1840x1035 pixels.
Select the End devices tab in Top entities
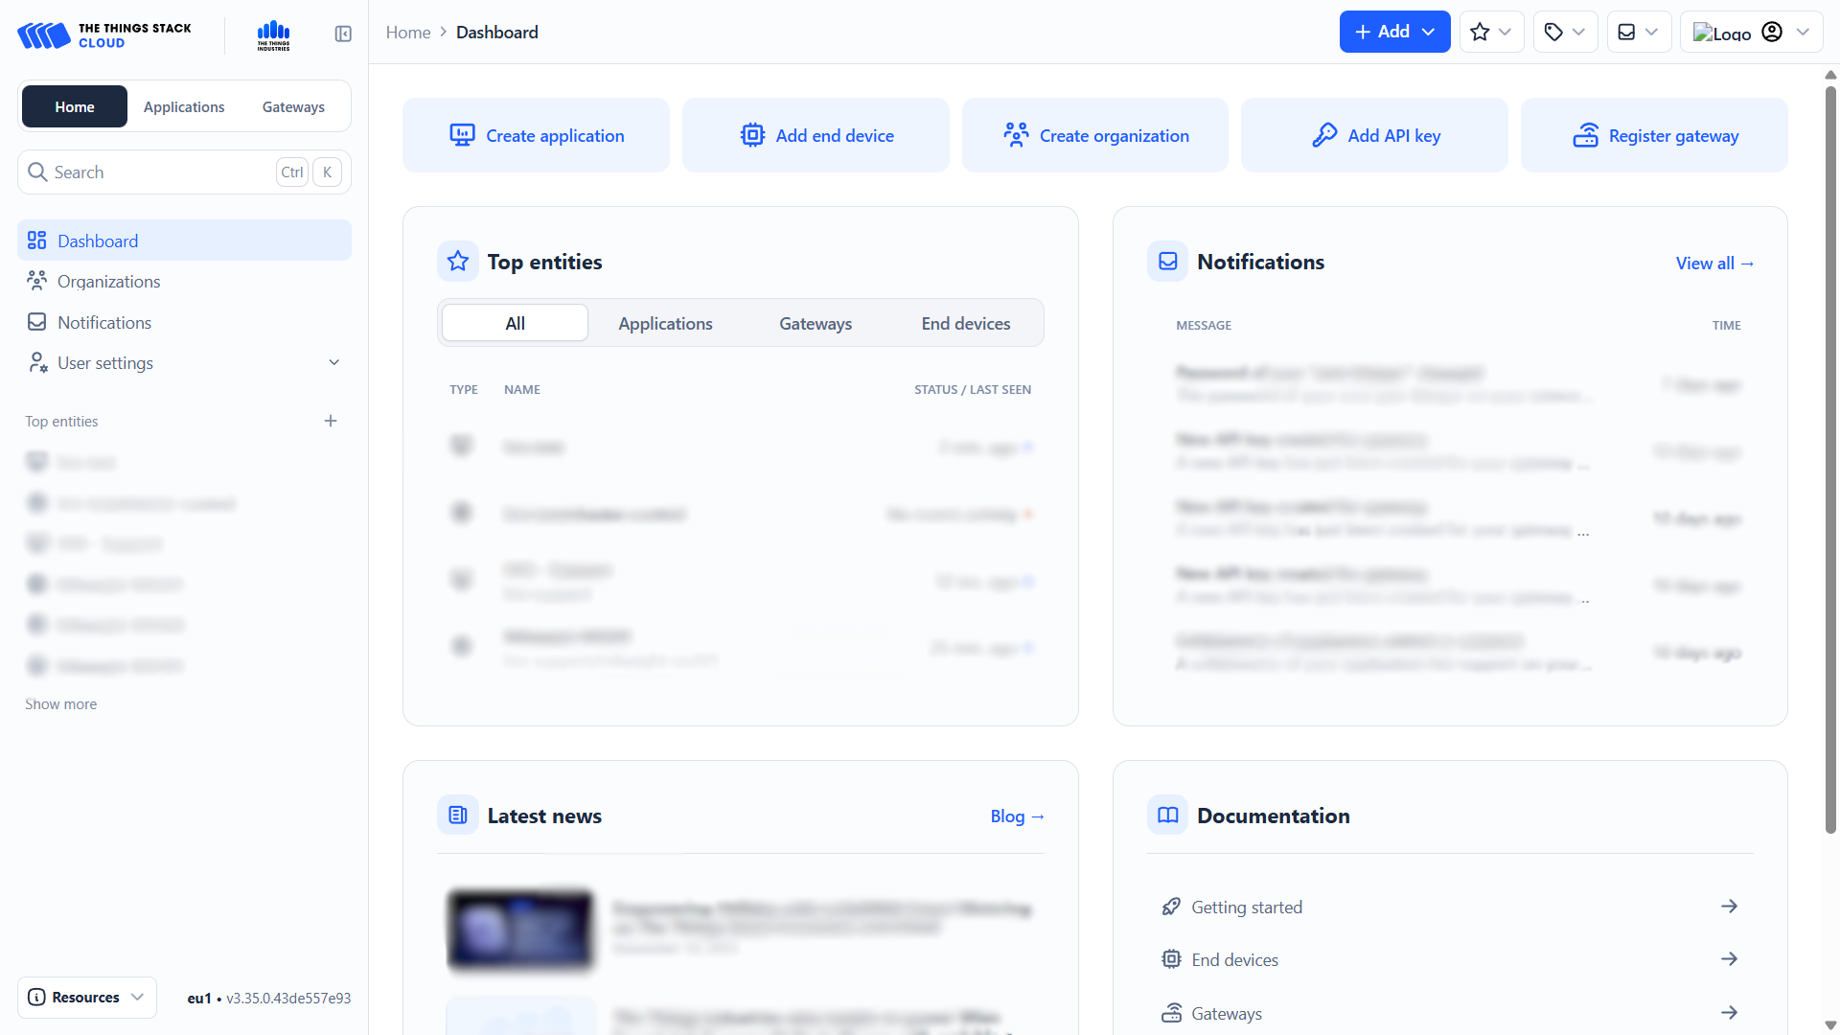click(966, 324)
